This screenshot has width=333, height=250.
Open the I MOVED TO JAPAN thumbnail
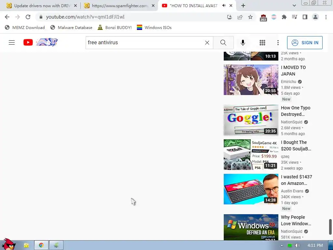tap(251, 80)
